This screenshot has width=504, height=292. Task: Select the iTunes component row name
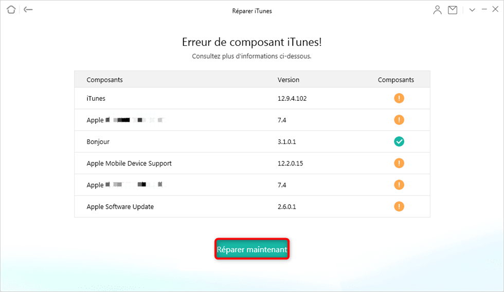pyautogui.click(x=96, y=98)
